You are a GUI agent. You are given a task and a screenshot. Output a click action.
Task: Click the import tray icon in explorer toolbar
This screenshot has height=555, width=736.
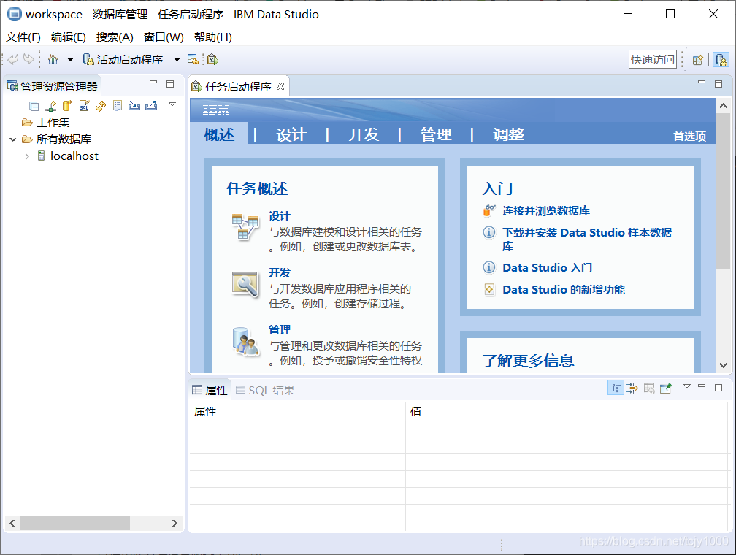tap(134, 106)
